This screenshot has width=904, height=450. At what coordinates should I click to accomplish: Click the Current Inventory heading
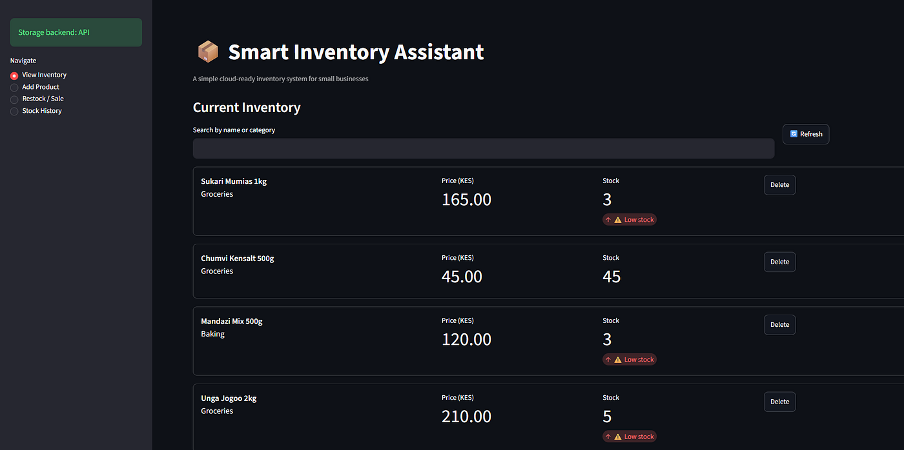247,108
